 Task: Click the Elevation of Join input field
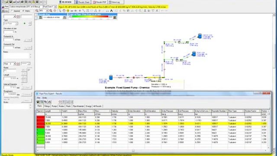(9, 32)
